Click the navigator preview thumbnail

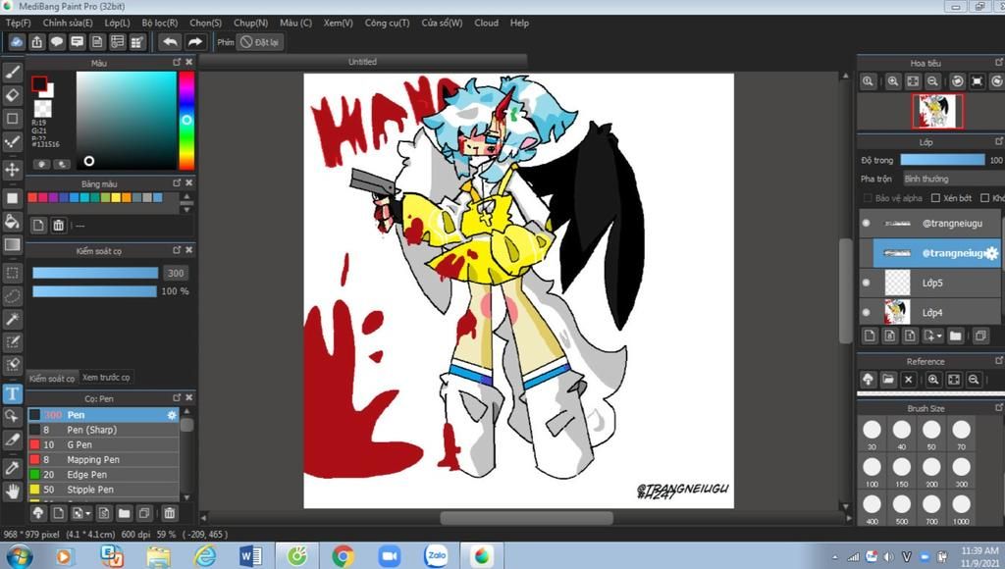(x=937, y=111)
